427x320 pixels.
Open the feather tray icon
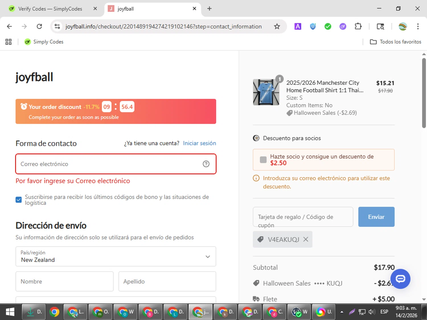(352, 312)
